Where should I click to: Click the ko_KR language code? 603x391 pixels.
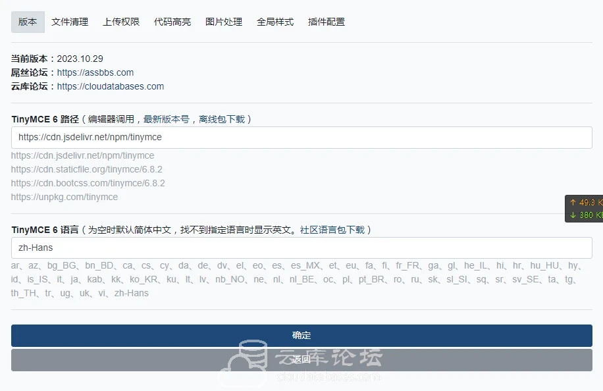[x=144, y=280]
